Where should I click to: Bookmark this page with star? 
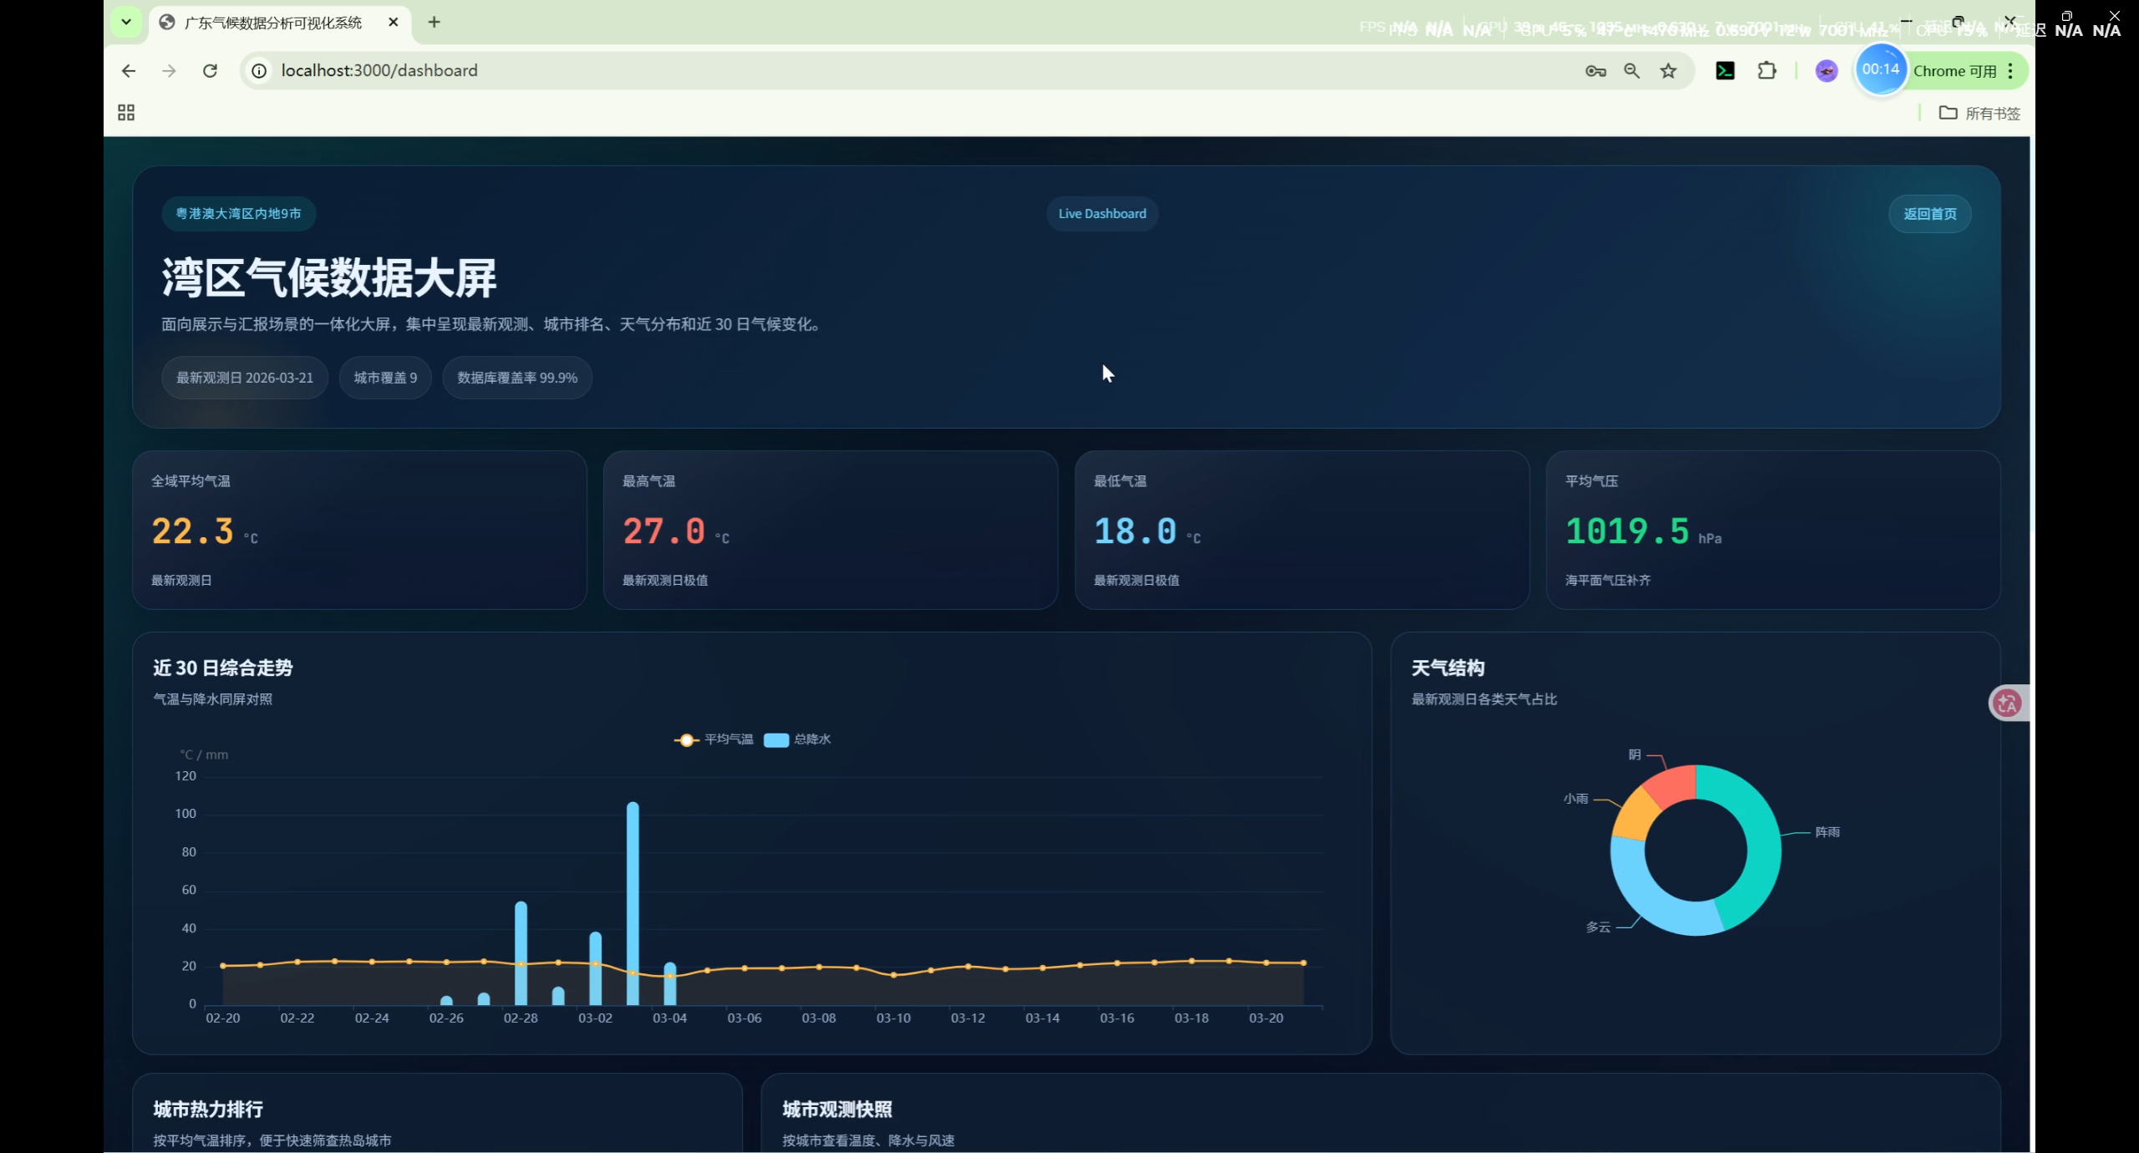pyautogui.click(x=1668, y=71)
